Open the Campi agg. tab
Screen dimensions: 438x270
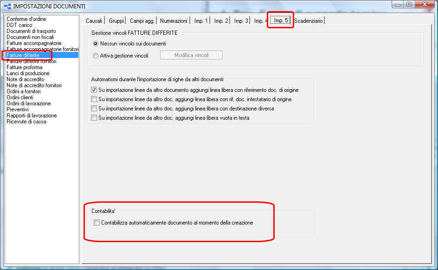pyautogui.click(x=142, y=21)
